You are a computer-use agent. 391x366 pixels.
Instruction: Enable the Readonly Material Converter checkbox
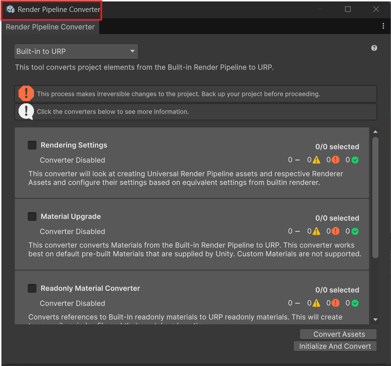32,288
